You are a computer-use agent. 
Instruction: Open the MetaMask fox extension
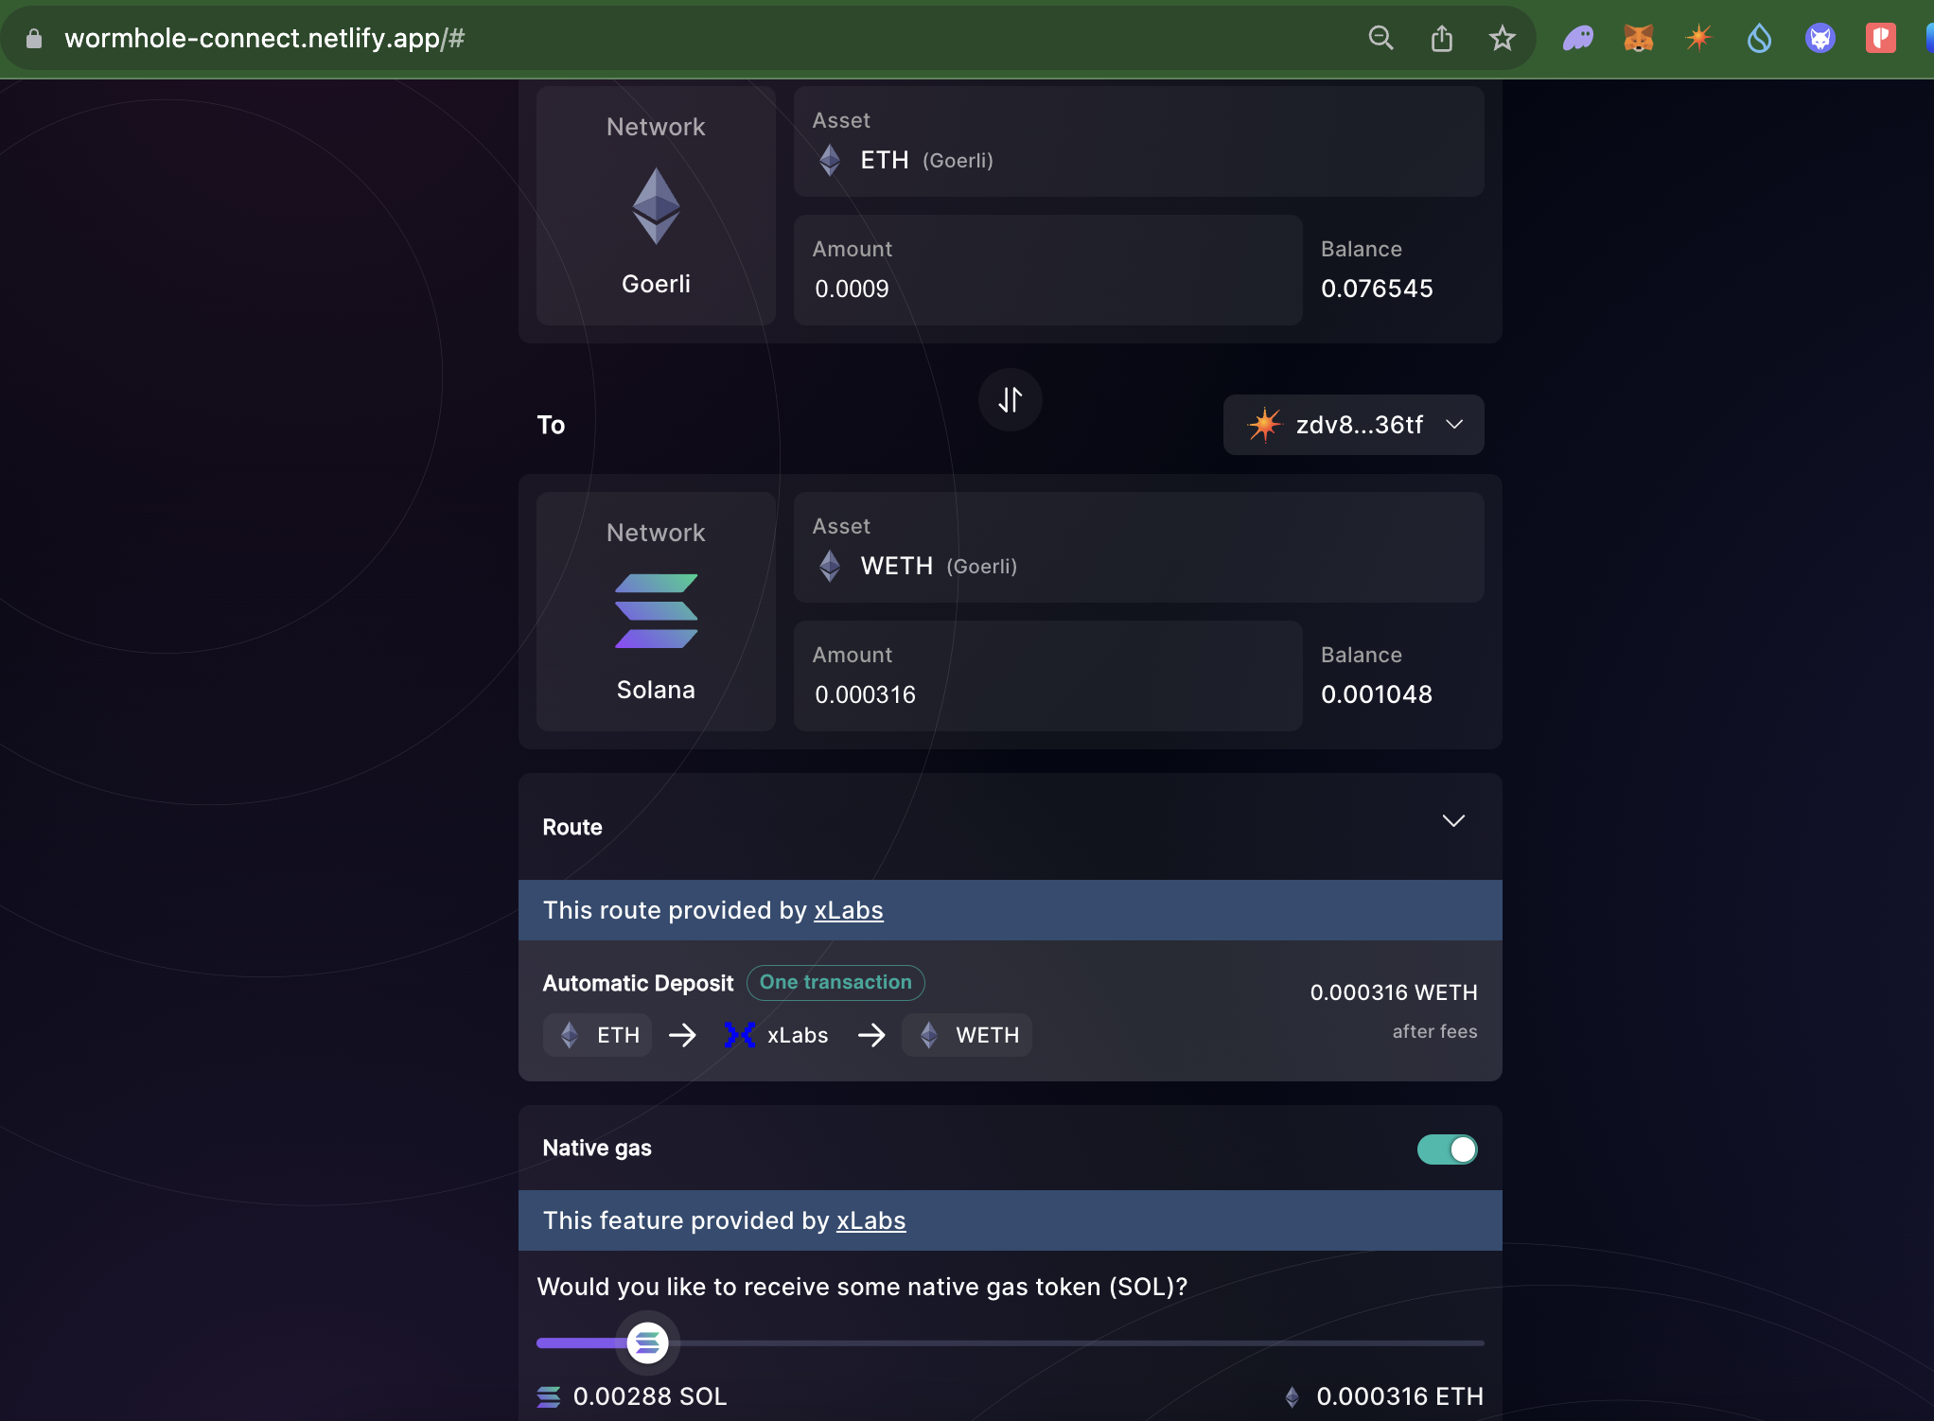coord(1638,38)
